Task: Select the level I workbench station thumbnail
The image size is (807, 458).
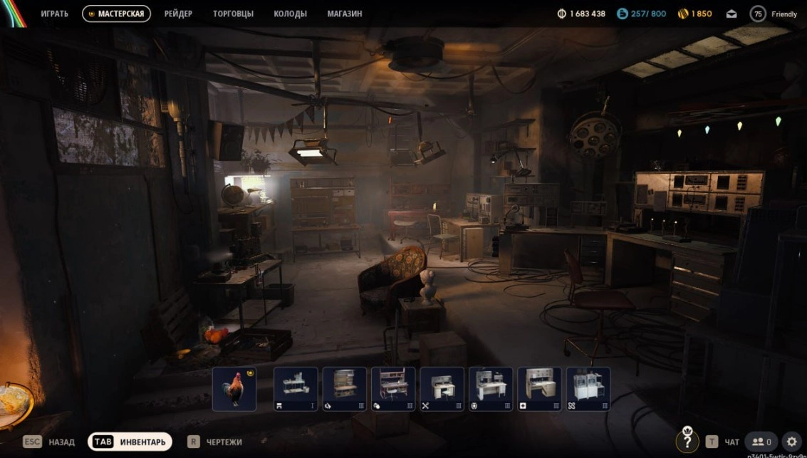Action: point(296,388)
